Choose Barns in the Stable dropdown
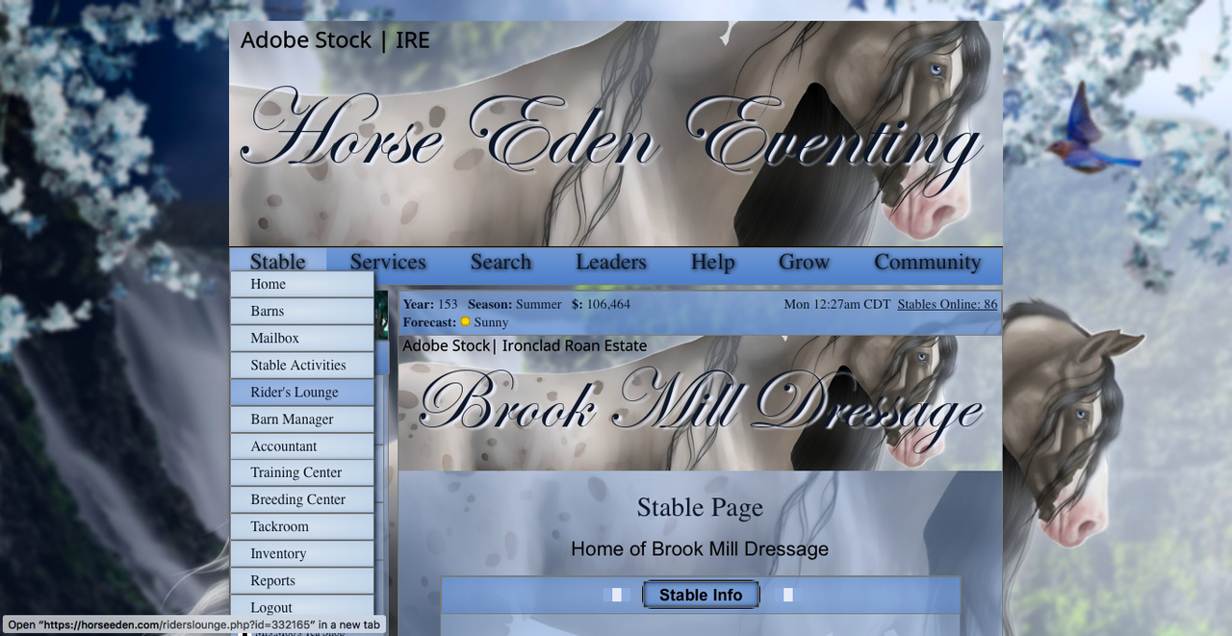The height and width of the screenshot is (636, 1232). (x=302, y=311)
